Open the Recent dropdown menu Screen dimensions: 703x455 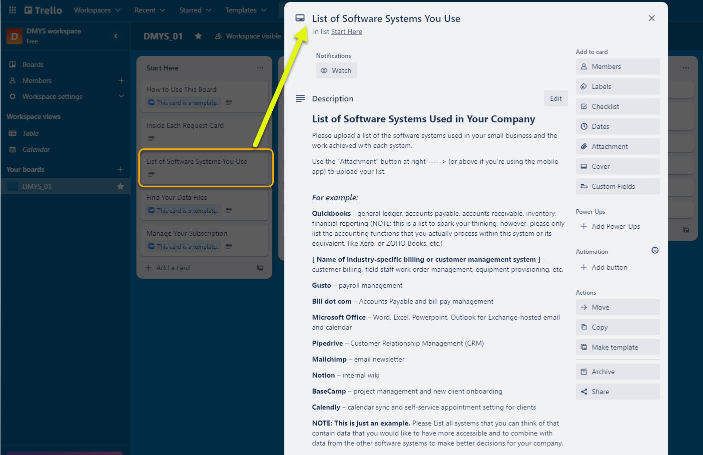(x=150, y=10)
